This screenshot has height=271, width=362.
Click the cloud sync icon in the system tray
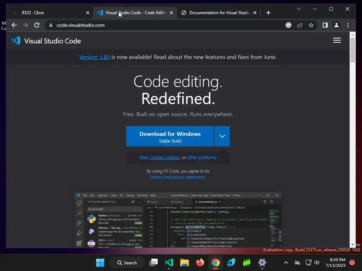coord(297,263)
